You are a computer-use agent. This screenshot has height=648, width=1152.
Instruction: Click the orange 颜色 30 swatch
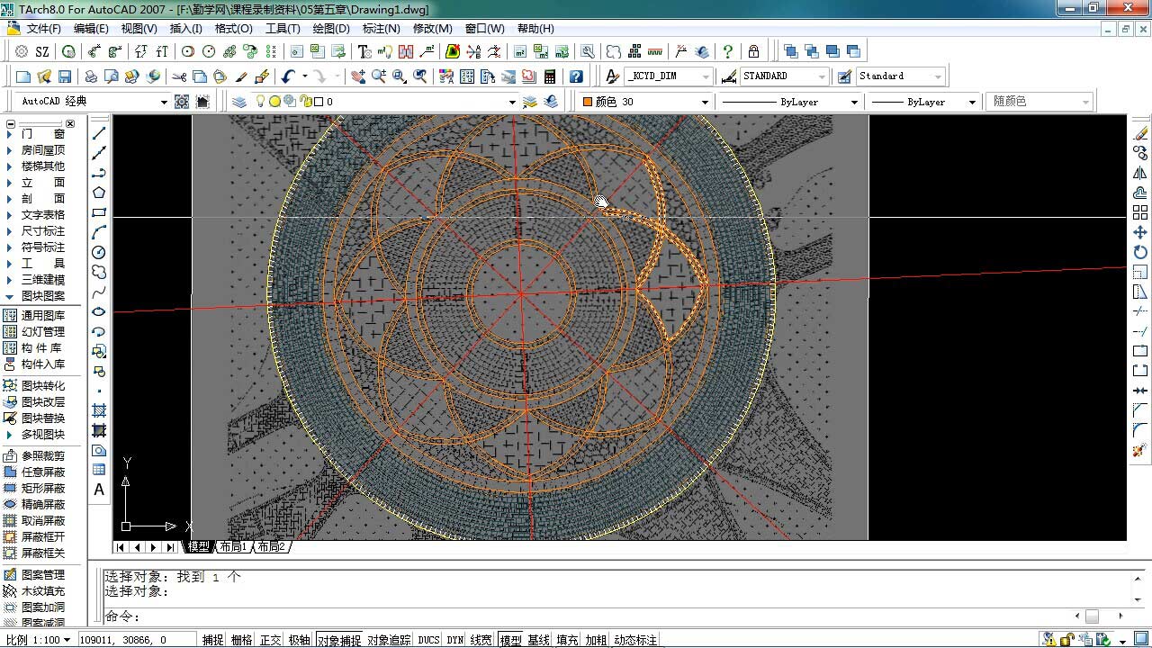pos(588,102)
